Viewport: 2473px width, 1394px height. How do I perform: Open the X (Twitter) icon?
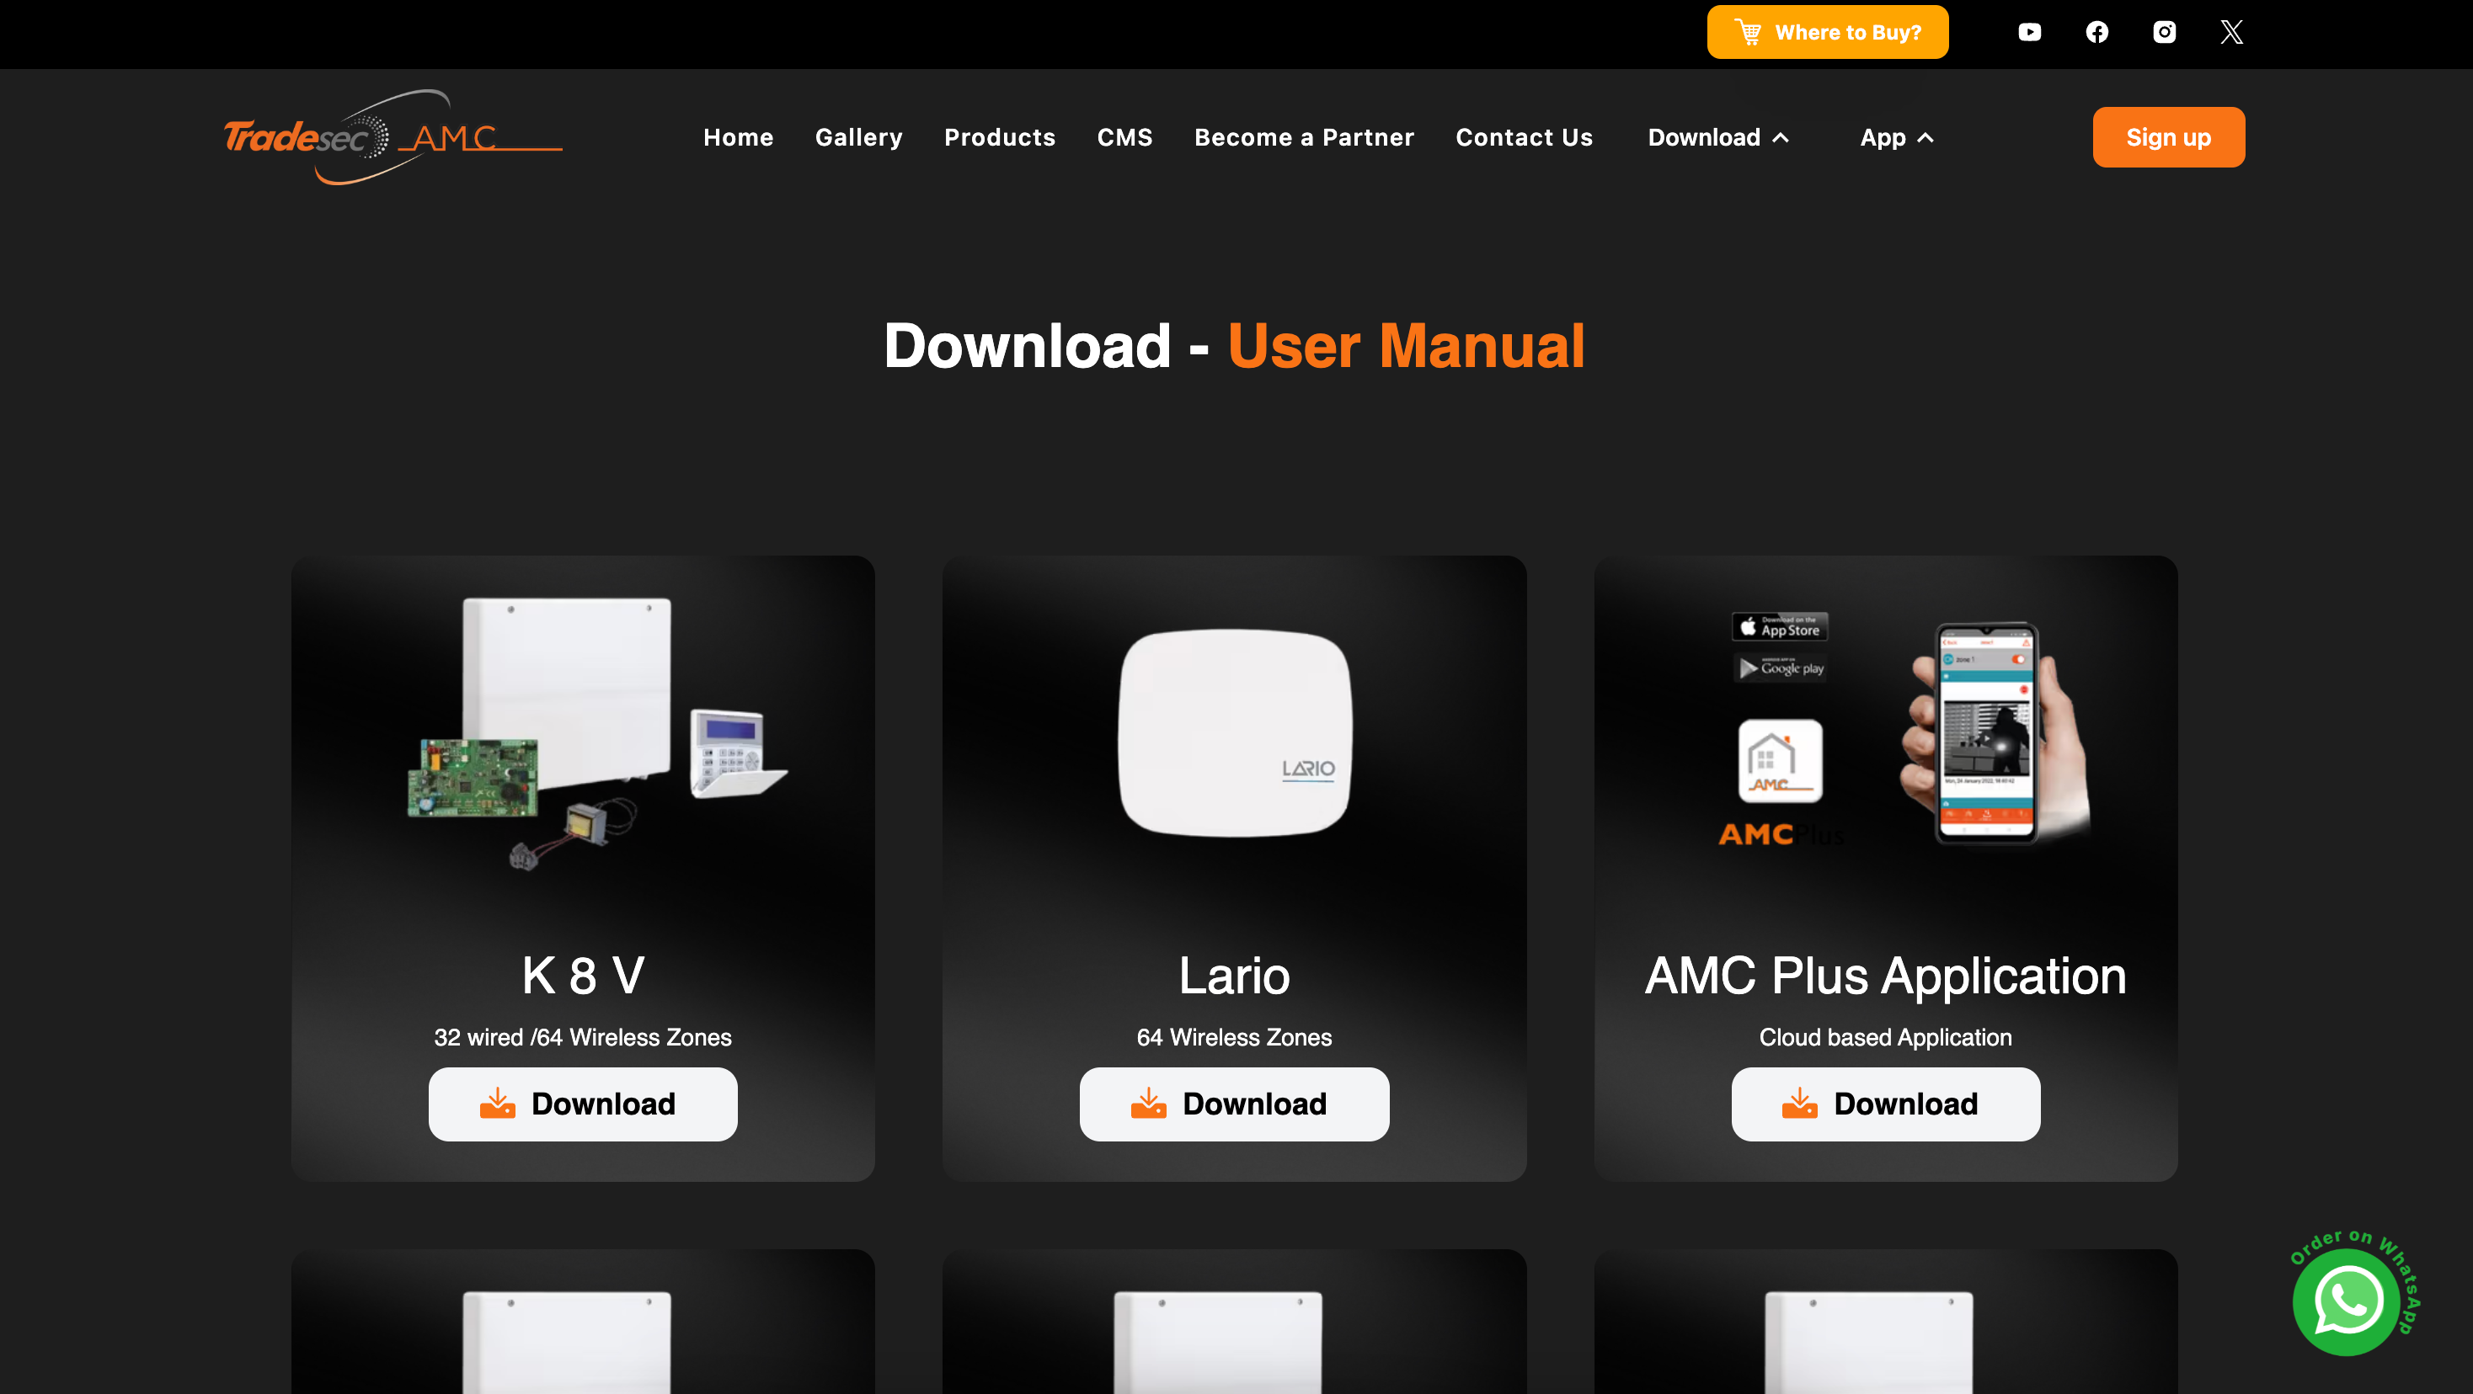pyautogui.click(x=2231, y=32)
